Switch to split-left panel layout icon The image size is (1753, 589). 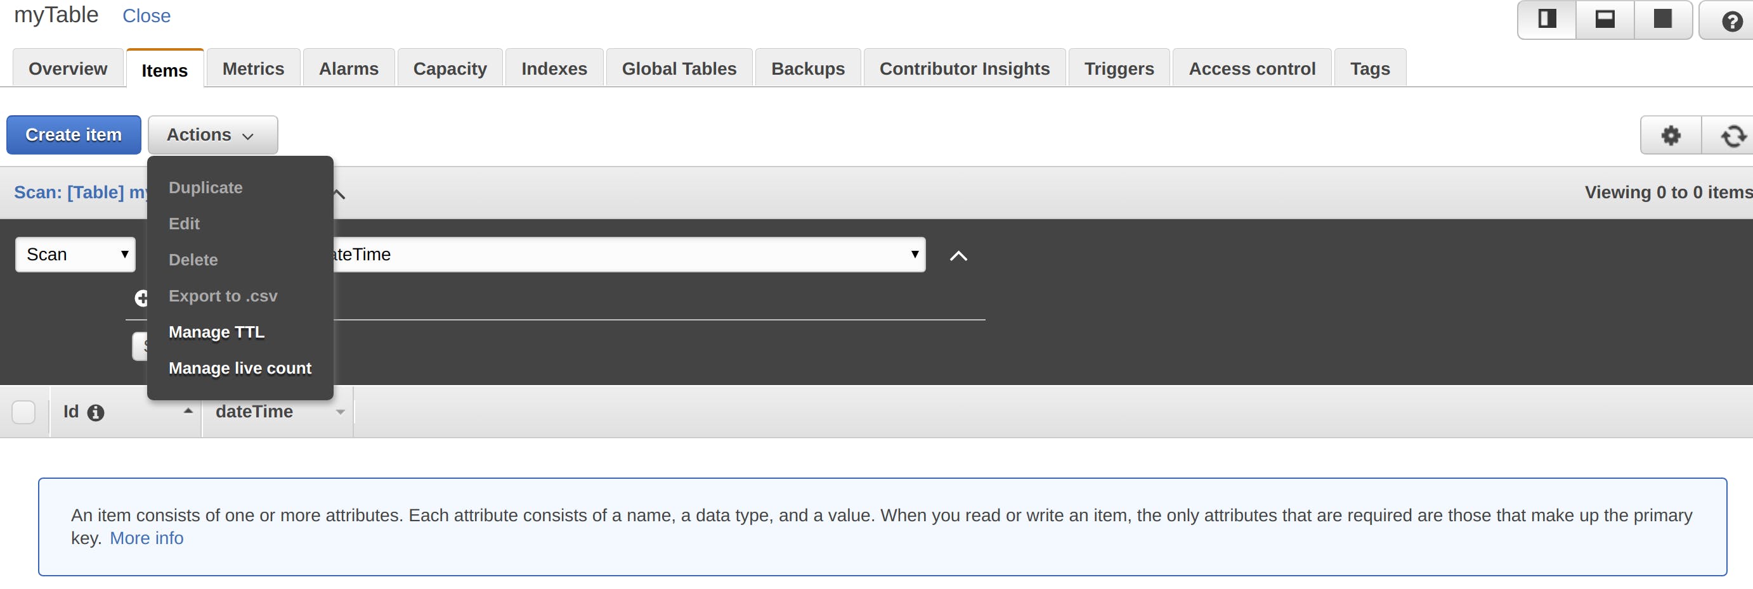1547,20
